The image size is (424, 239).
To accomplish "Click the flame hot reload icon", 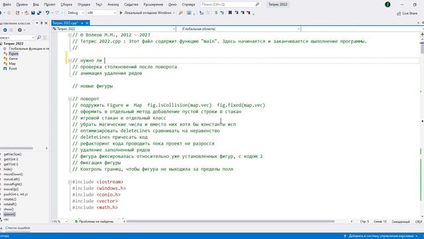I will (x=181, y=13).
